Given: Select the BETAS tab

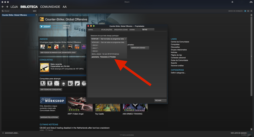Looking at the screenshot, I should (148, 30).
